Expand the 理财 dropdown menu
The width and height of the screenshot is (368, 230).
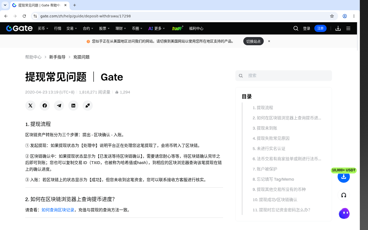click(x=121, y=28)
